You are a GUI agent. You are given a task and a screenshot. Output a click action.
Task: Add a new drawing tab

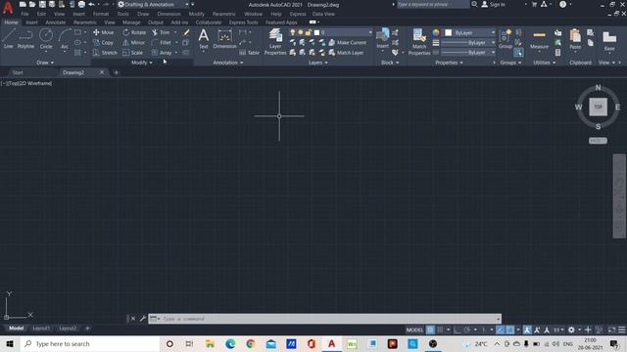point(117,72)
